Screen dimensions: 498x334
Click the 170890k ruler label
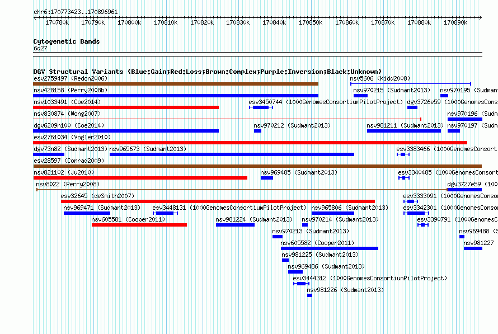point(455,23)
